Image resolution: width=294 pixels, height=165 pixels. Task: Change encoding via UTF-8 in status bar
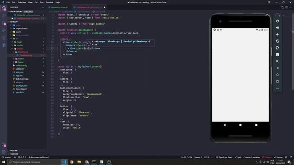point(207,157)
